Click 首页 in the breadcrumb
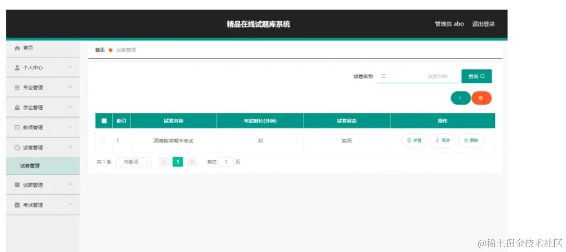This screenshot has width=566, height=252. (100, 50)
